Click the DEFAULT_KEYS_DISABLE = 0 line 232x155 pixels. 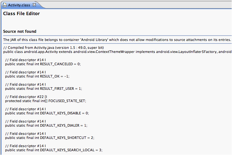pos(47,113)
